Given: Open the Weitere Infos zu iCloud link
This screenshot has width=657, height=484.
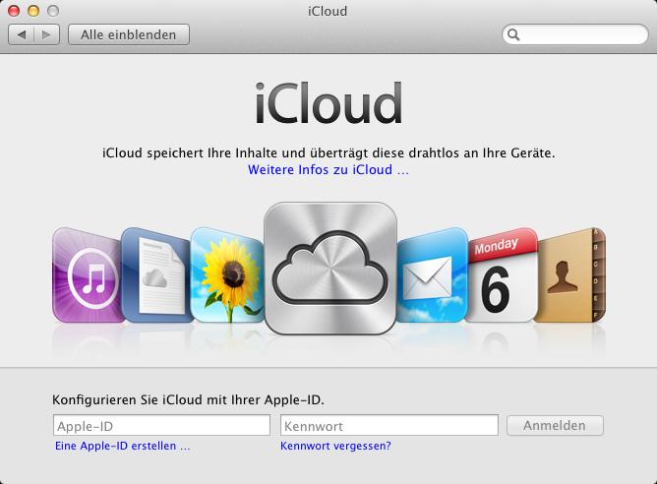Looking at the screenshot, I should (328, 170).
